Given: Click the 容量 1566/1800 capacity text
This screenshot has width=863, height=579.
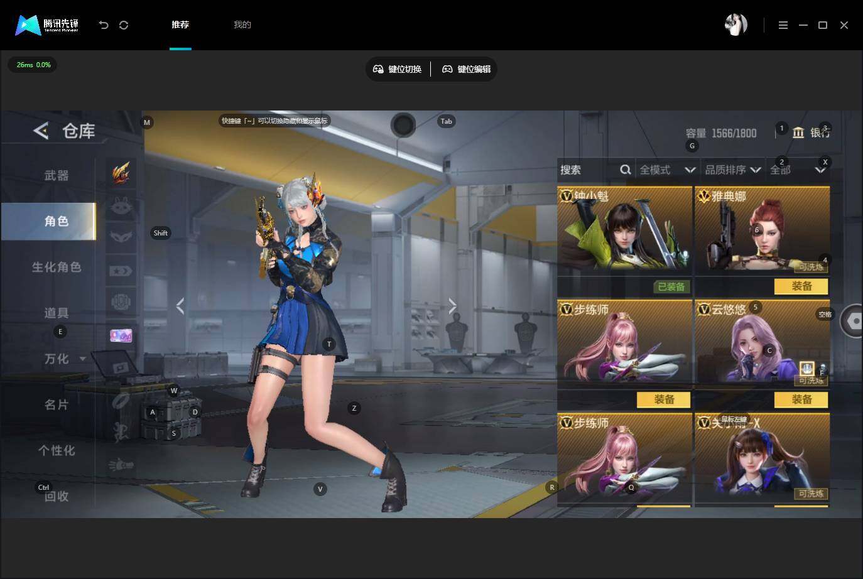Looking at the screenshot, I should [721, 133].
